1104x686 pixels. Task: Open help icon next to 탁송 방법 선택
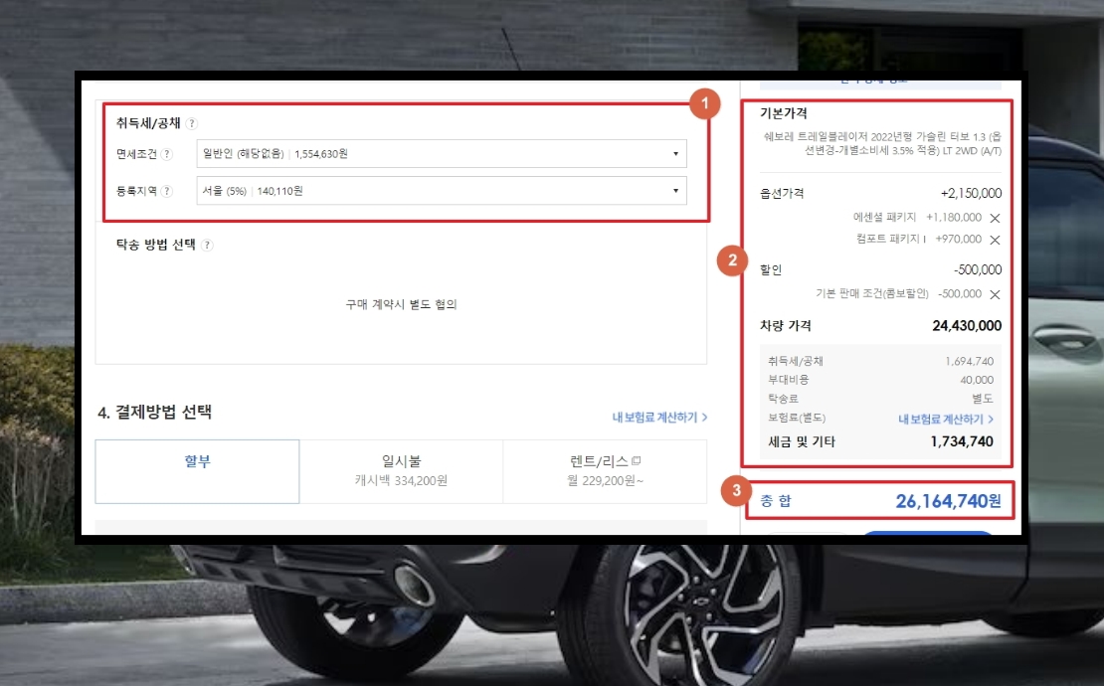coord(207,245)
